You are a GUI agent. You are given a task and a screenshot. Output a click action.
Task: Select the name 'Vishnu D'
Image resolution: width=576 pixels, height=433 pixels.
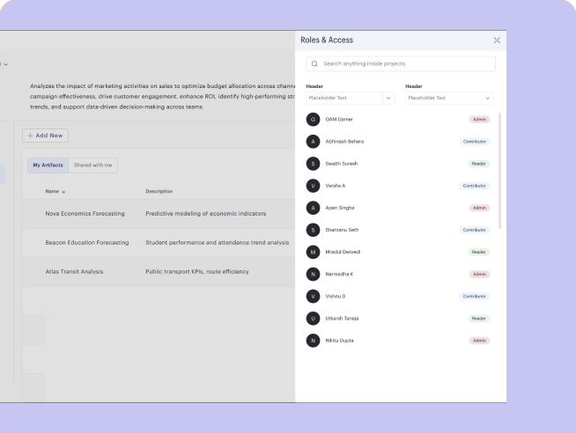(336, 296)
